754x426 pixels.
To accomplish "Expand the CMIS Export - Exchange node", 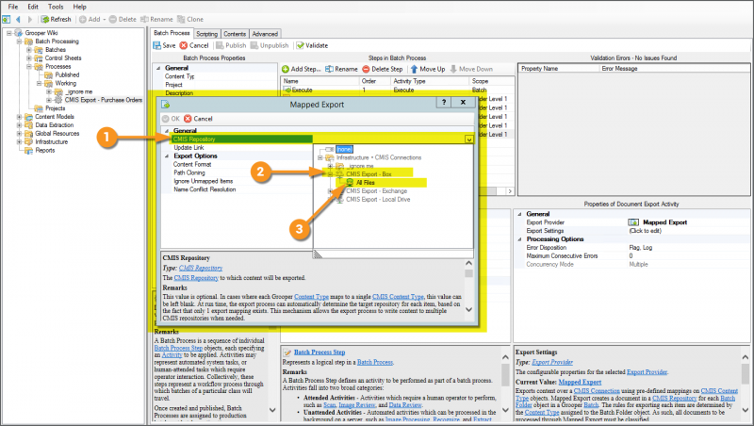I will pyautogui.click(x=330, y=191).
